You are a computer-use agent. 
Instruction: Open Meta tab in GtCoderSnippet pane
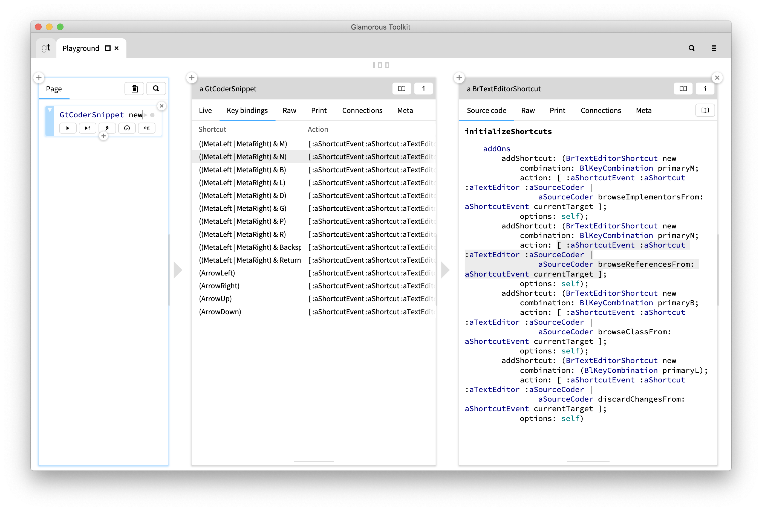[405, 111]
